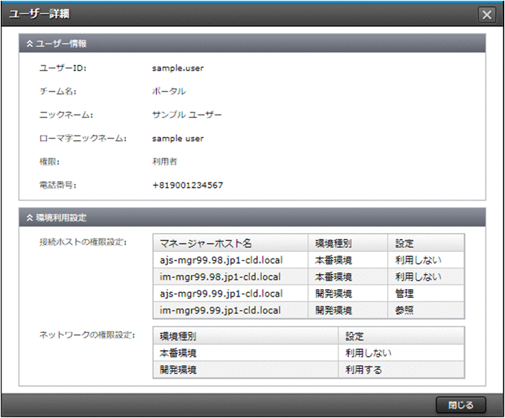Click 開発環境 in network table
This screenshot has height=418, width=505.
click(x=178, y=370)
